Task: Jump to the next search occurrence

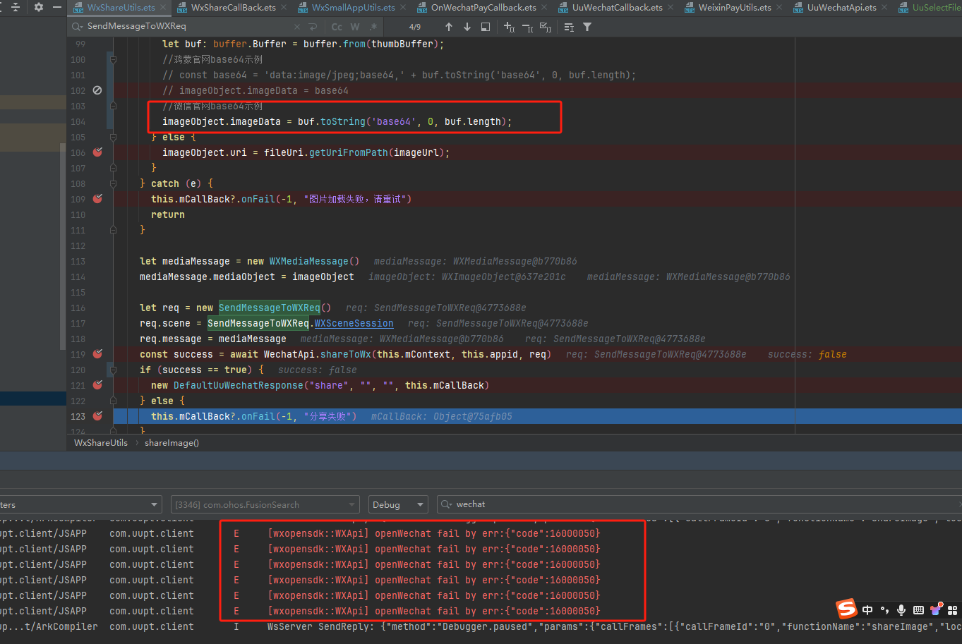Action: click(467, 27)
